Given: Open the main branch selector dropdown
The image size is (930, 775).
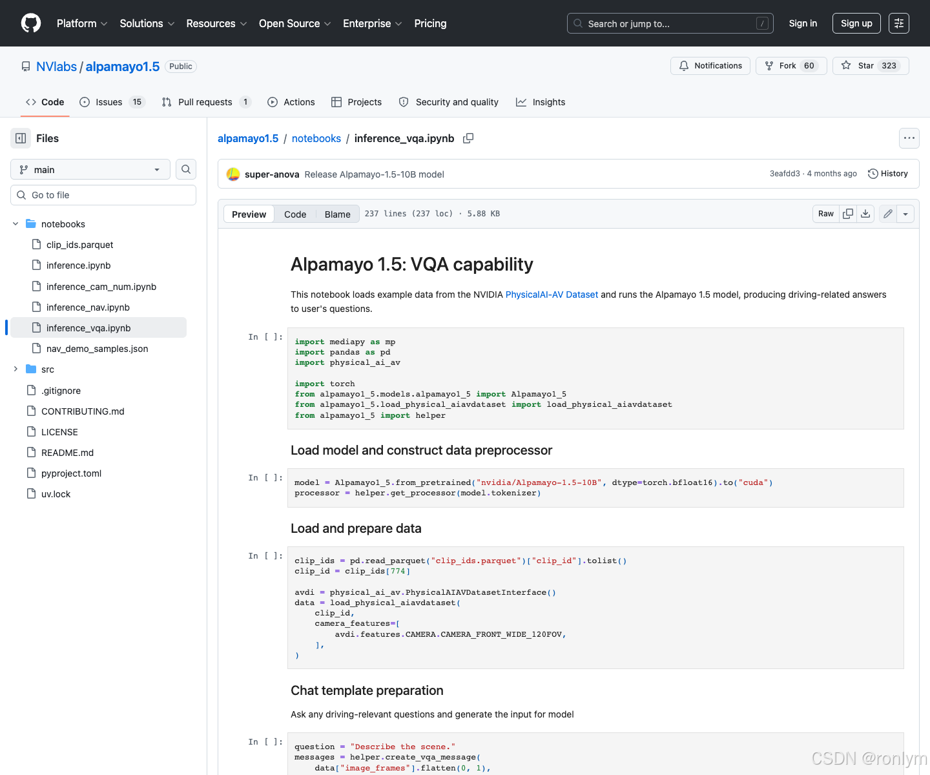Looking at the screenshot, I should pyautogui.click(x=90, y=169).
